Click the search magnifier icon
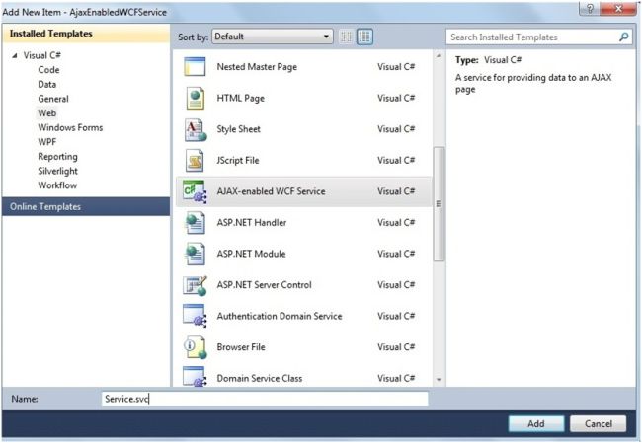The image size is (642, 443). click(623, 37)
